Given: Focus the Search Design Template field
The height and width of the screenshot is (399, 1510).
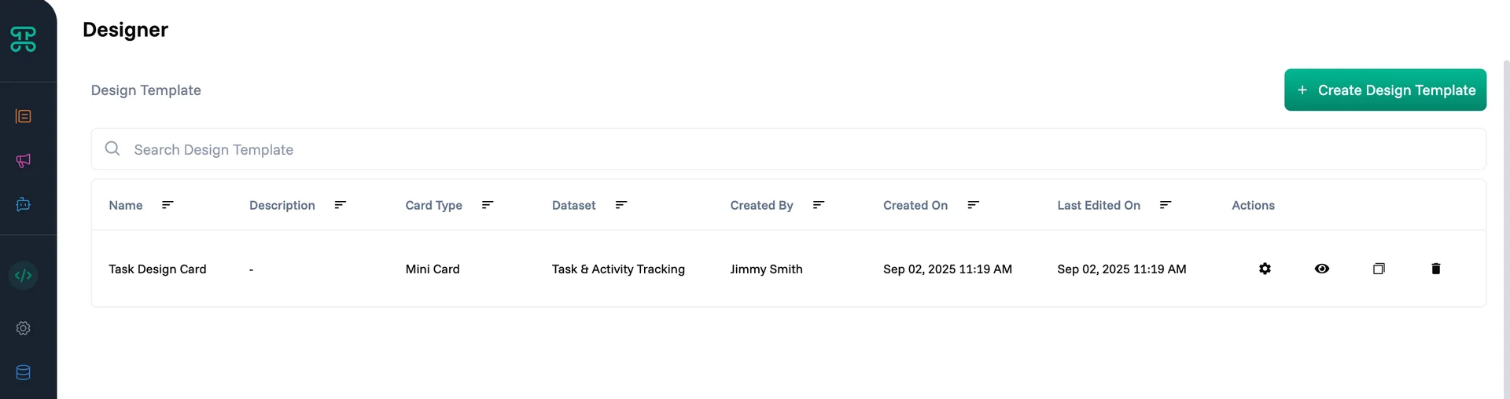Looking at the screenshot, I should 786,149.
